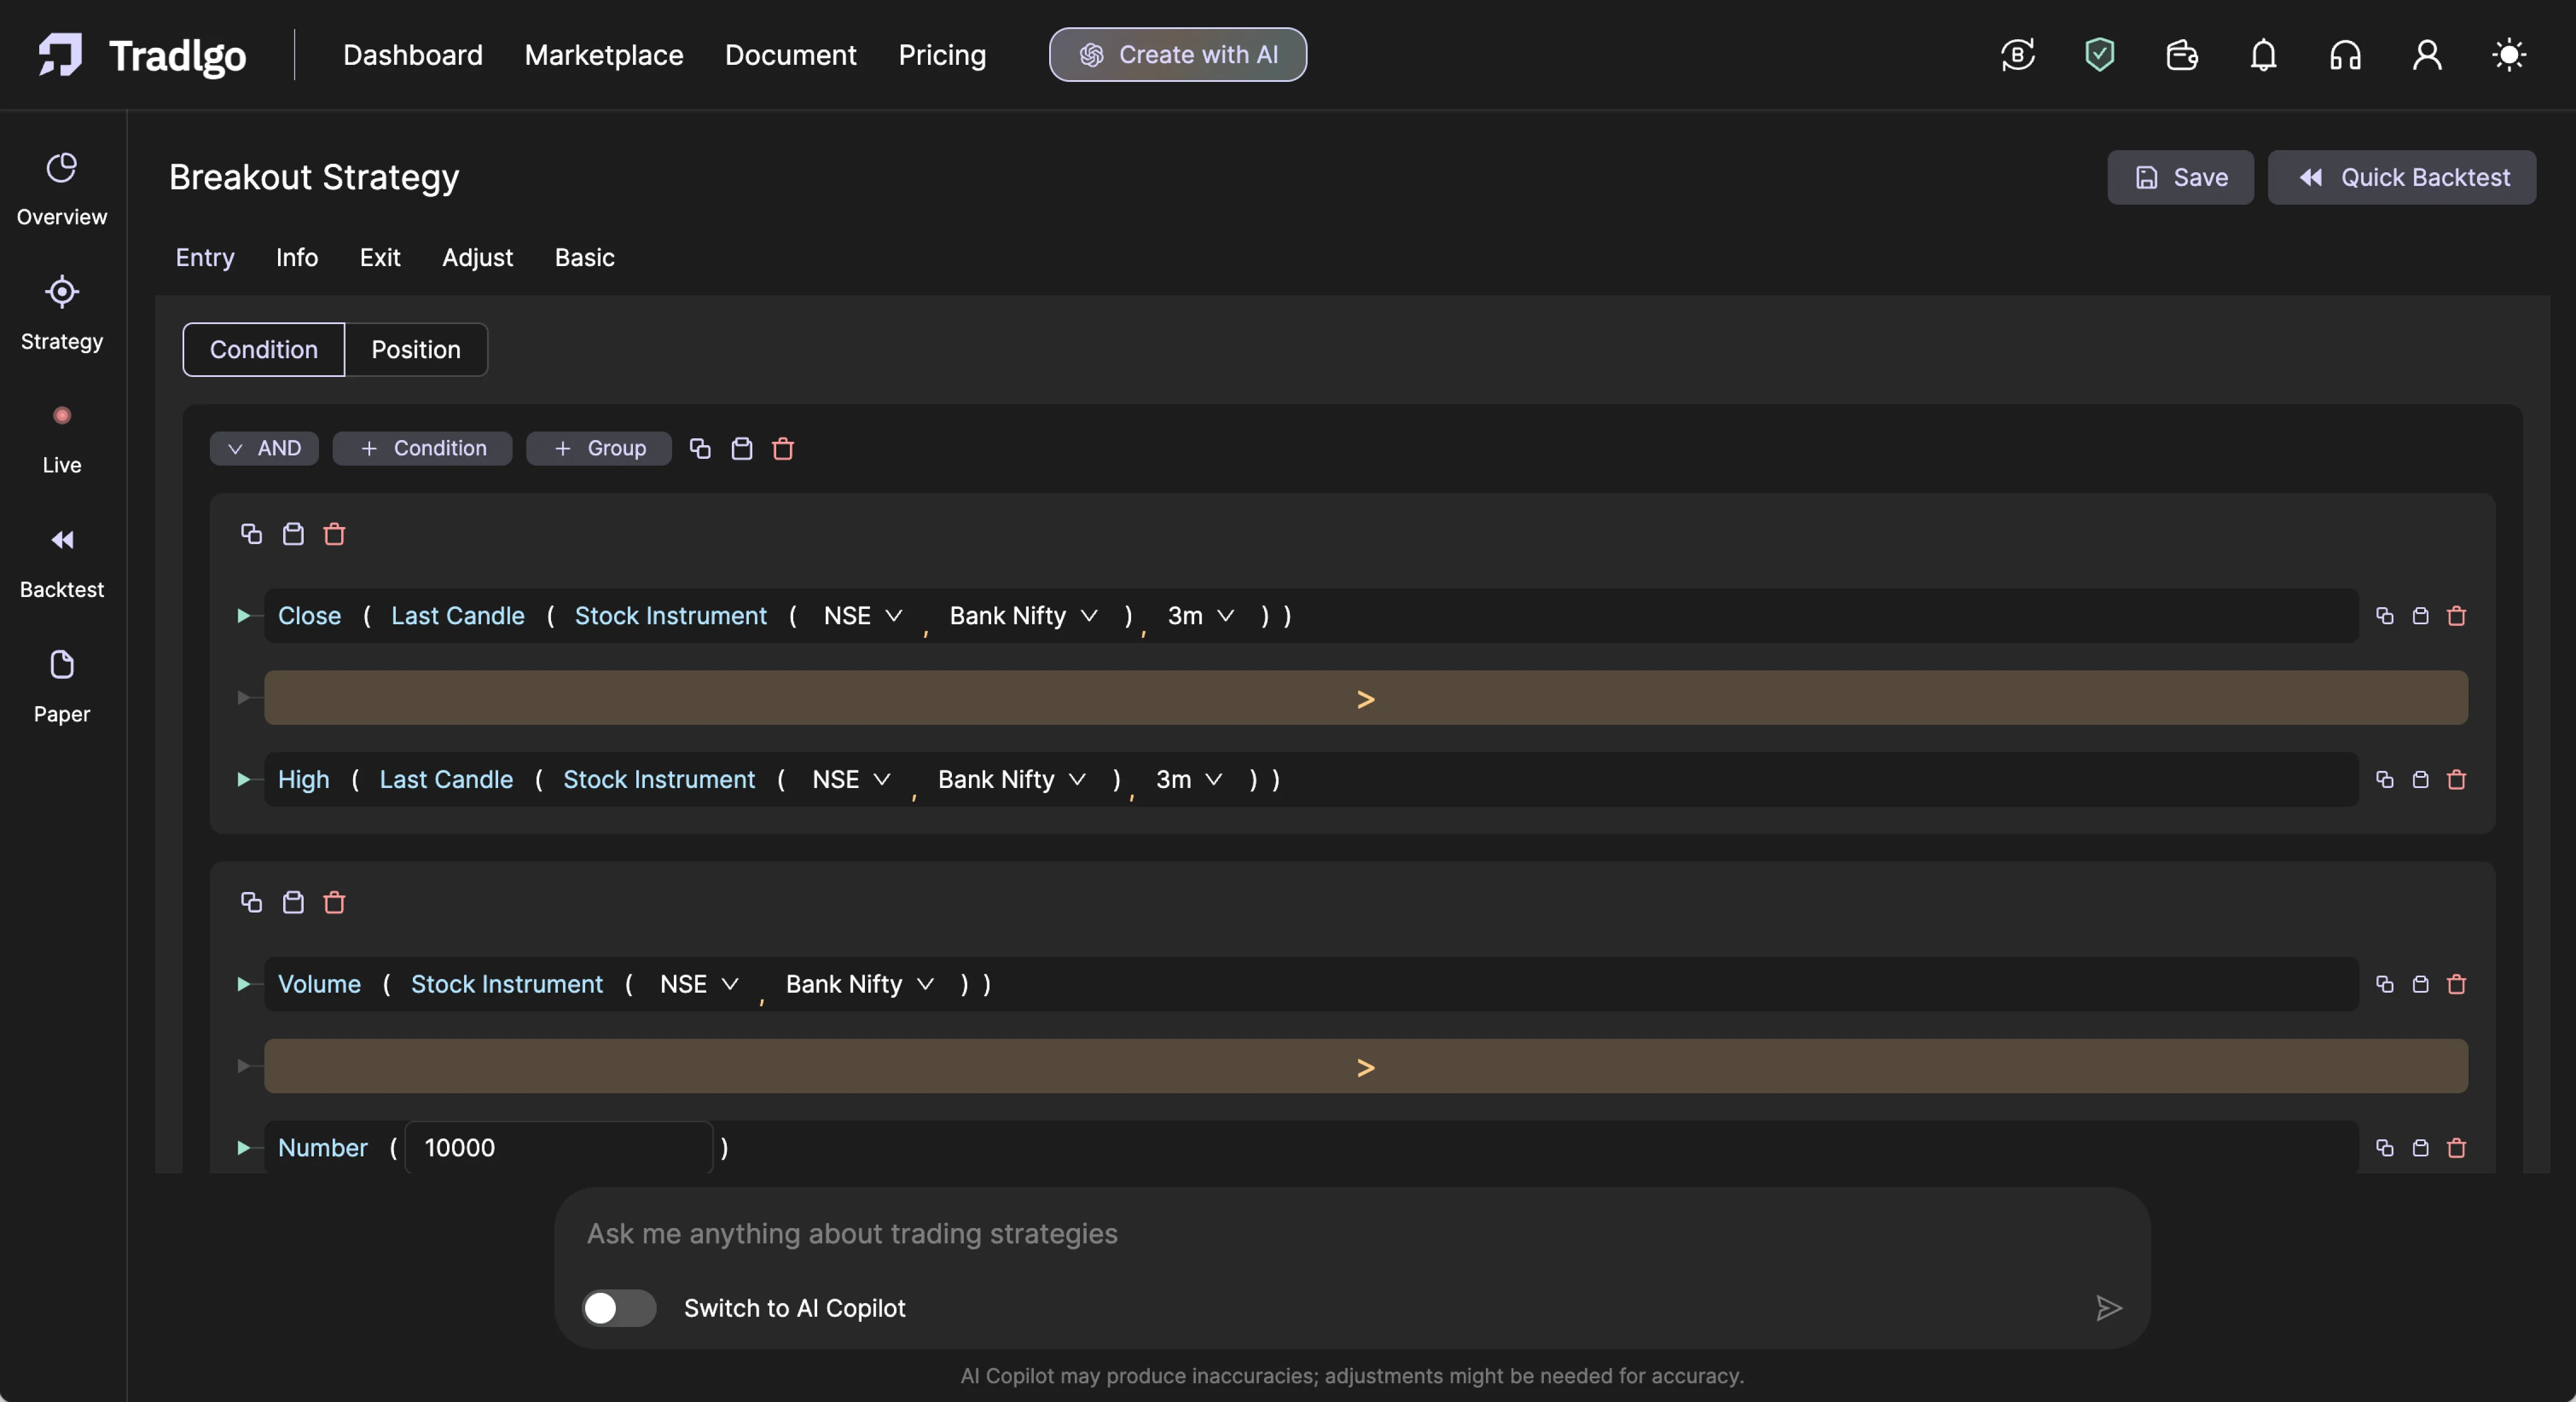Select the Position segmented option
The image size is (2576, 1402).
pyautogui.click(x=416, y=349)
